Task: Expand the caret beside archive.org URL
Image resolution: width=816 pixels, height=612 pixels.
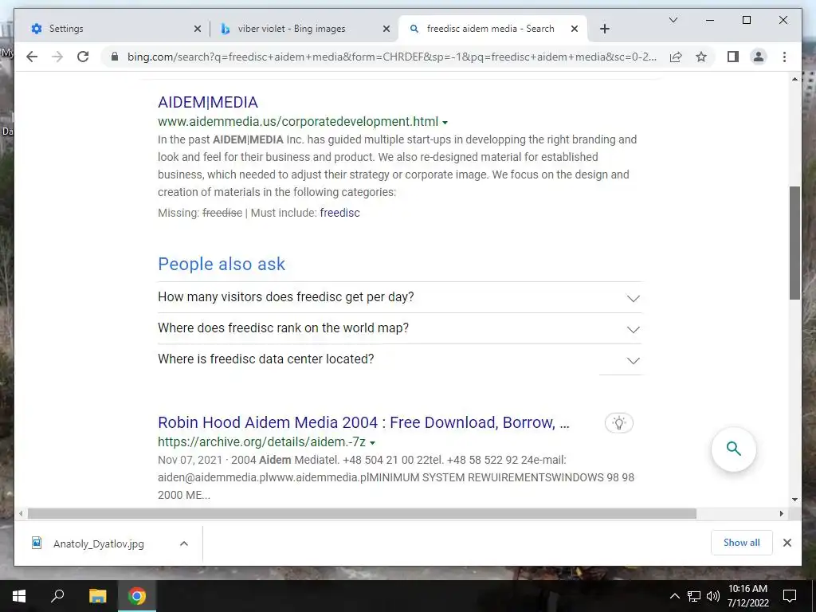Action: coord(372,443)
